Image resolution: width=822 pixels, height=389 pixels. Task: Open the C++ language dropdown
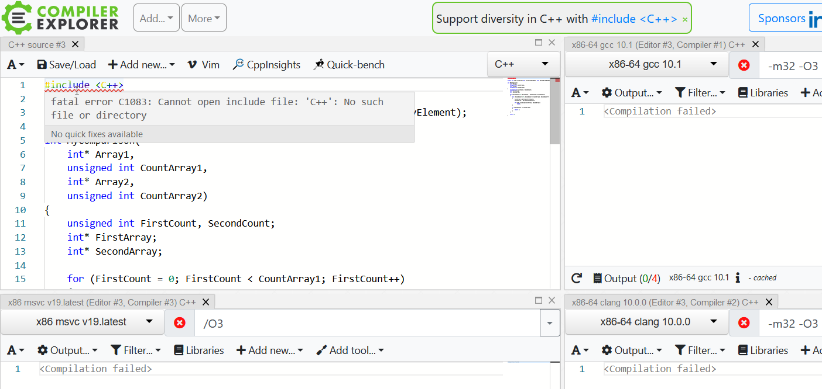[x=523, y=64]
